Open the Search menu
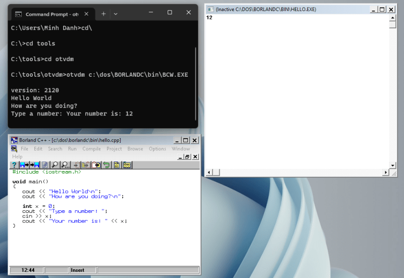The width and height of the screenshot is (404, 278). click(x=55, y=149)
